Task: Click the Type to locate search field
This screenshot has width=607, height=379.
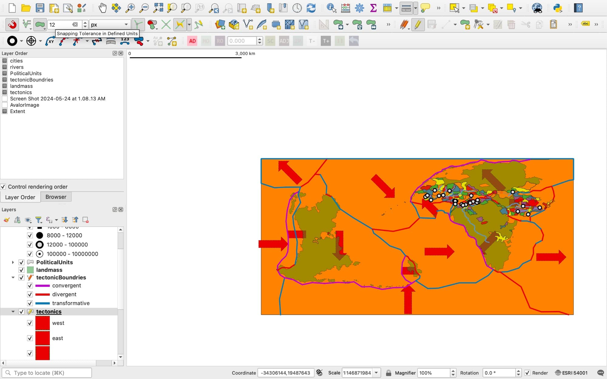Action: coord(47,373)
